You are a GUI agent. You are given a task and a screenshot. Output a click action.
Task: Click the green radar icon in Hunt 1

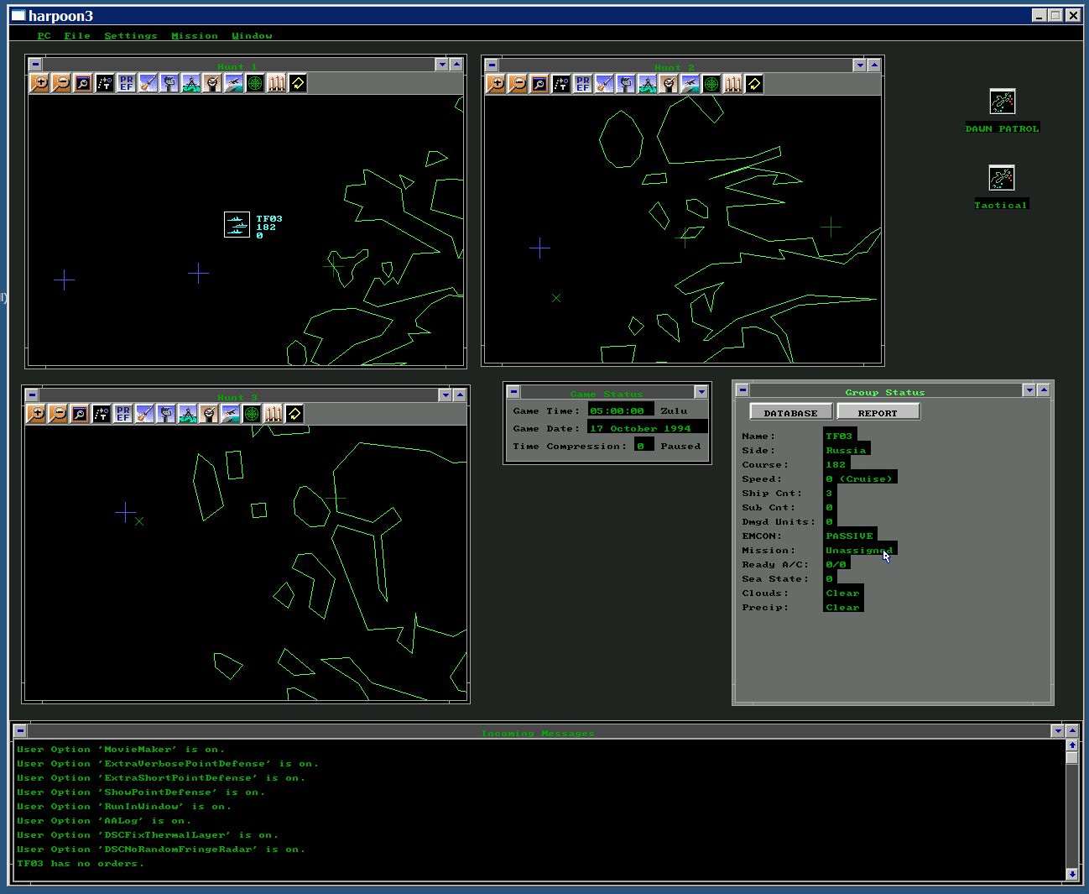pyautogui.click(x=255, y=83)
